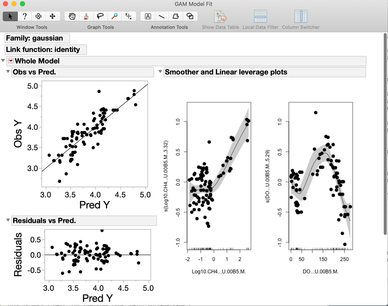Collapse the Obs vs Pred. section
388x306 pixels.
pyautogui.click(x=8, y=72)
